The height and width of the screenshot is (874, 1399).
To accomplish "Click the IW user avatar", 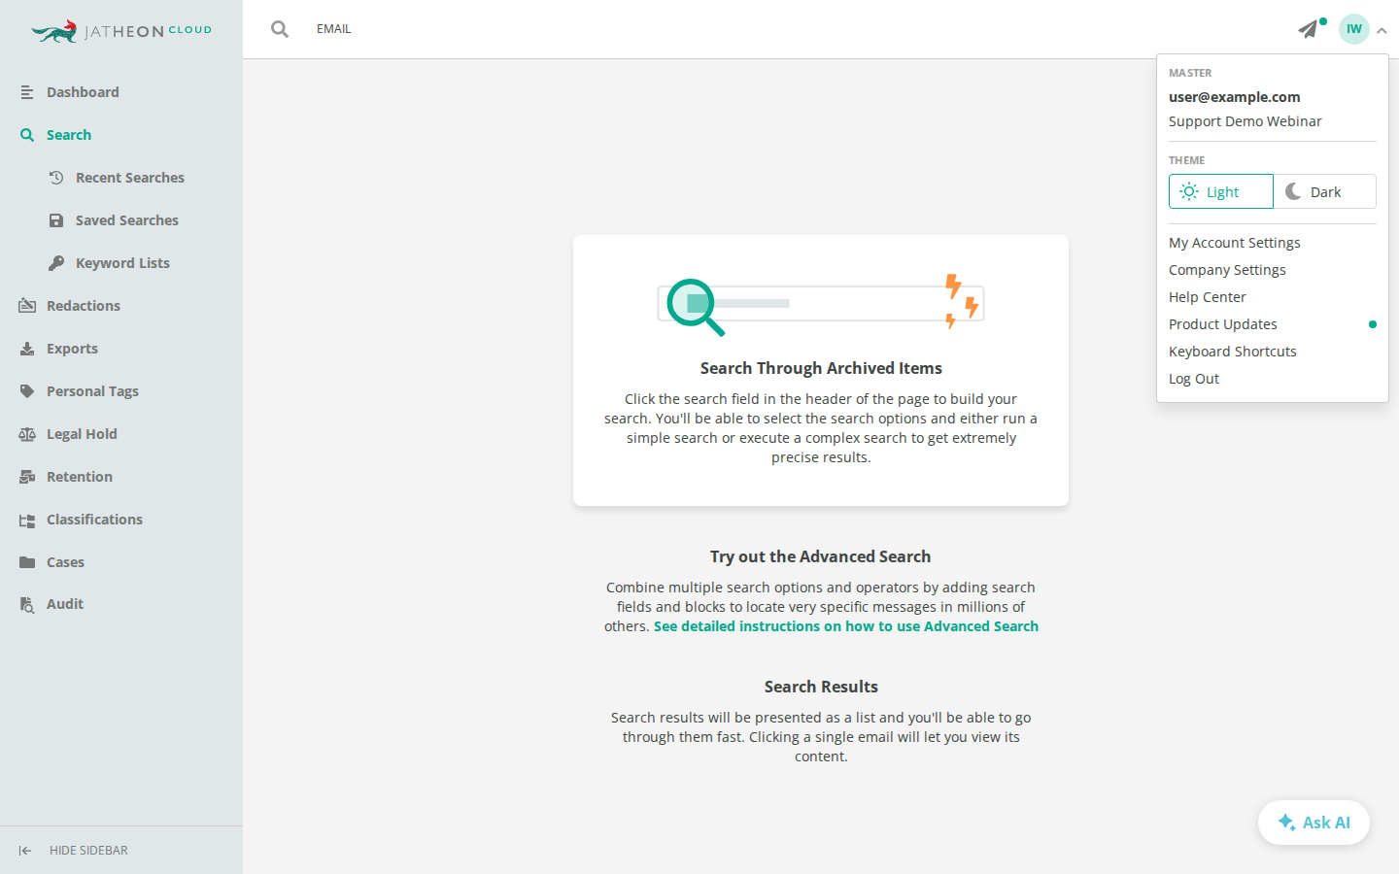I will point(1353,29).
